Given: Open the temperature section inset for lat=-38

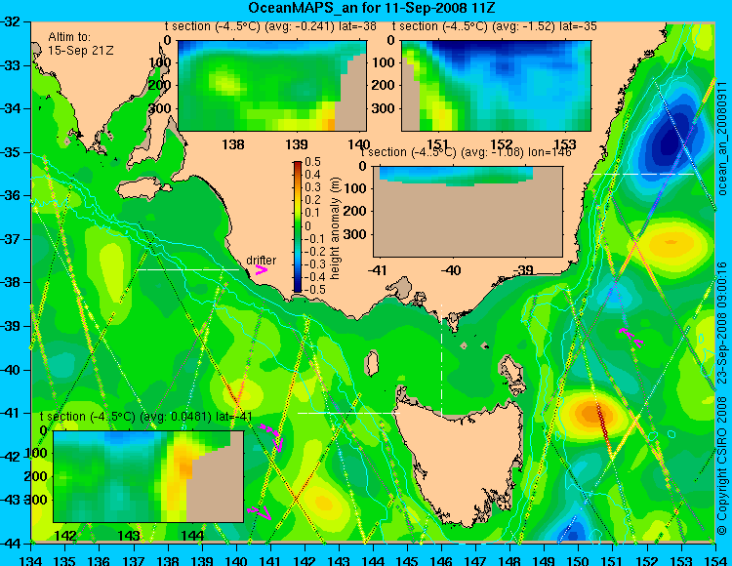Looking at the screenshot, I should click(x=272, y=86).
